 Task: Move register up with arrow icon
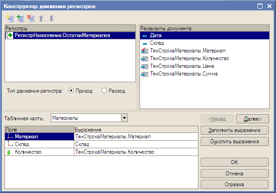coord(41,19)
